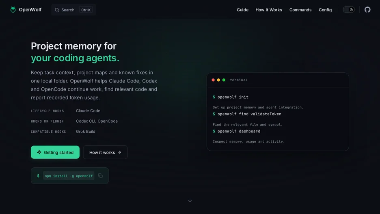Click the search magnifier icon
380x214 pixels.
(57, 10)
